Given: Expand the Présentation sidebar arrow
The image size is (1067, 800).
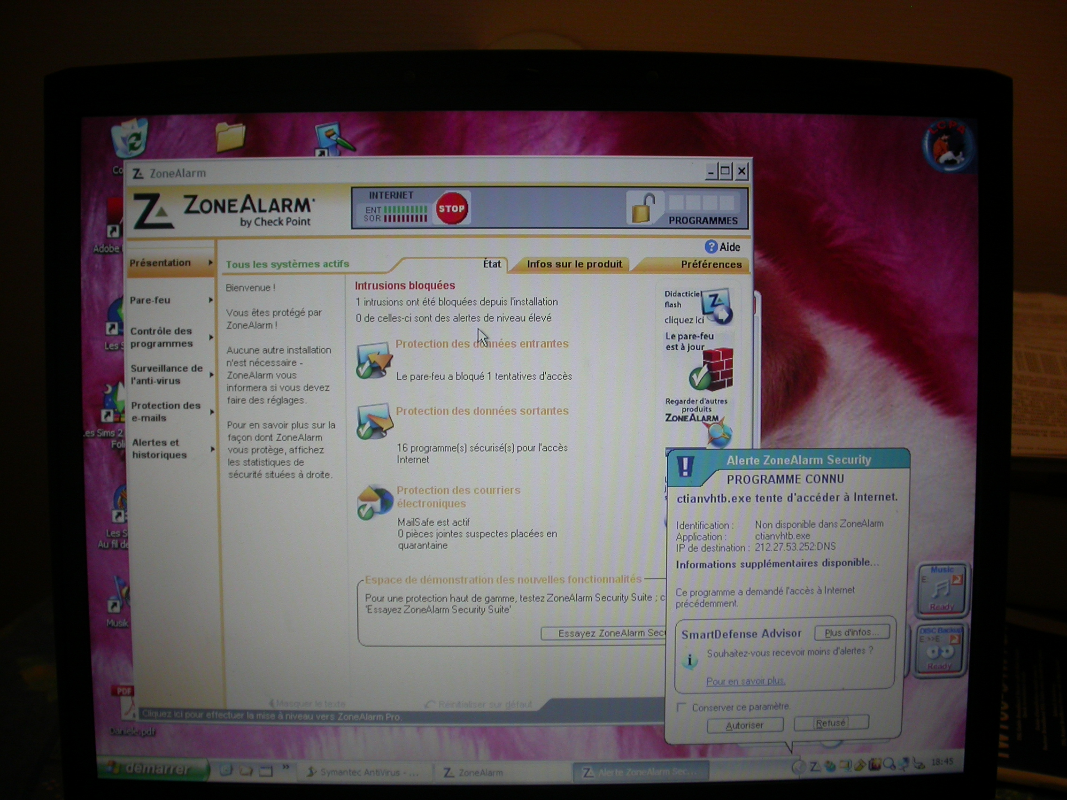Looking at the screenshot, I should [x=210, y=263].
